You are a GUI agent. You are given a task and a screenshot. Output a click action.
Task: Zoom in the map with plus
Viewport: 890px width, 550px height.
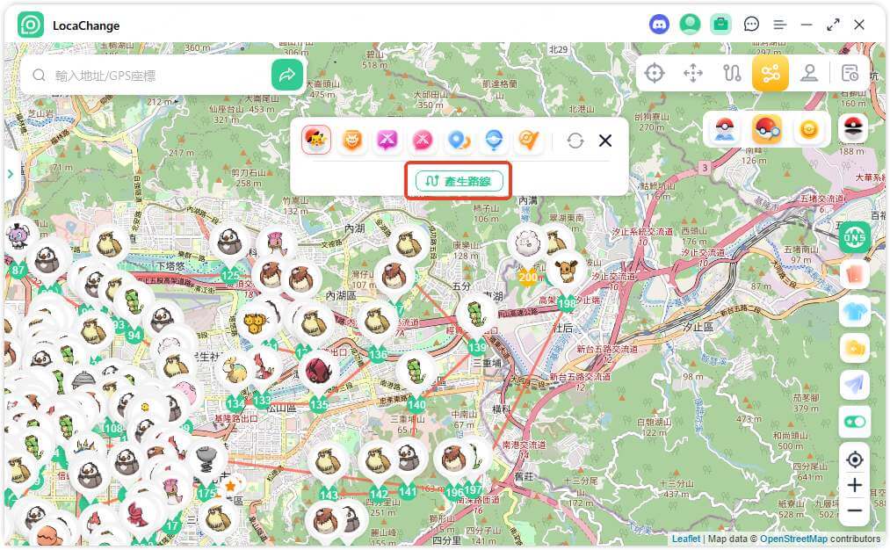854,485
